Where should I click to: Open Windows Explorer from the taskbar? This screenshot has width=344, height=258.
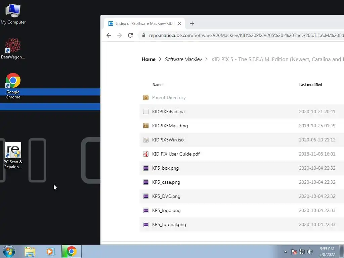point(30,252)
